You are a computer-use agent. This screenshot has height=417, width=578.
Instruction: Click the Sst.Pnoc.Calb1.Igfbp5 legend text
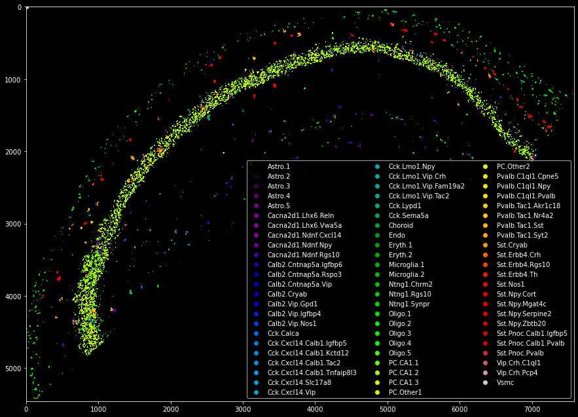pyautogui.click(x=532, y=333)
